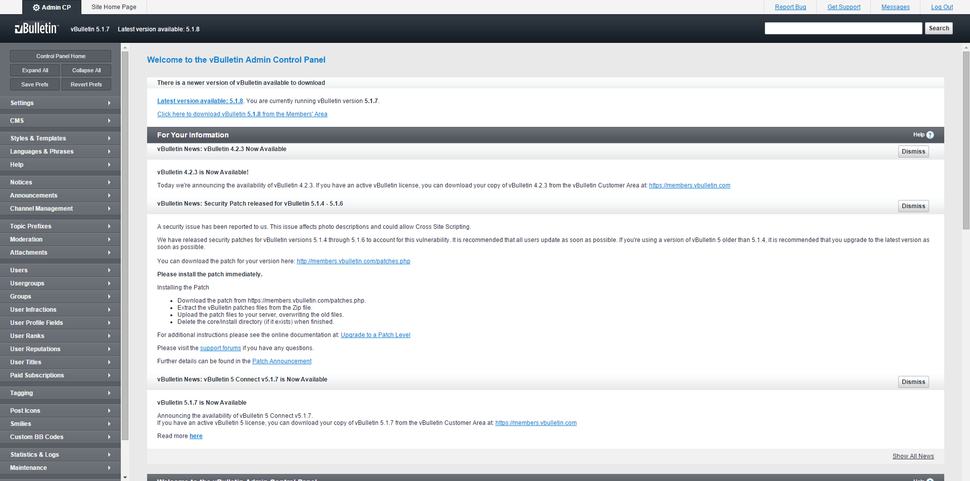Expand User Reputations section
Screen dimensions: 970x481
60,349
